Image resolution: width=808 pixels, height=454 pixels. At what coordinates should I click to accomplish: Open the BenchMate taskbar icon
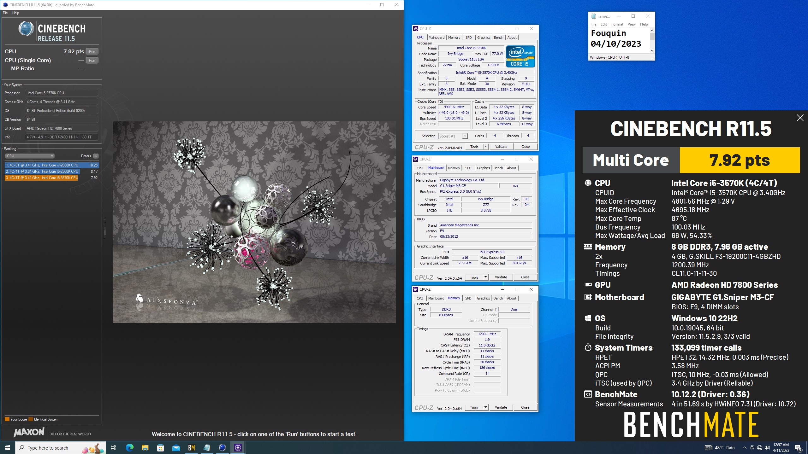191,448
